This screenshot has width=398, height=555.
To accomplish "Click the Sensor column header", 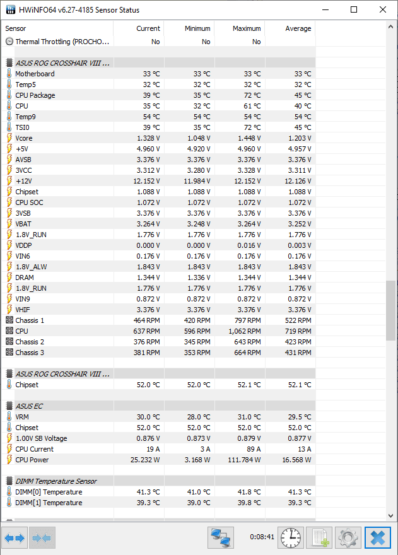I will [x=57, y=28].
